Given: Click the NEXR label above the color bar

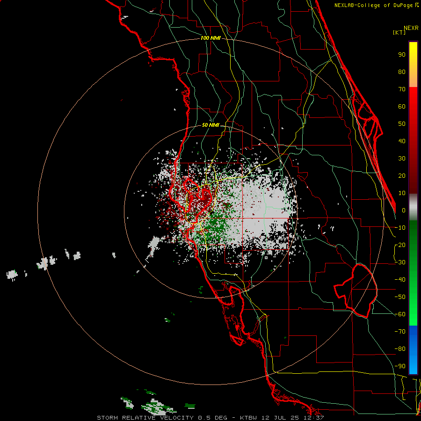Looking at the screenshot, I should [x=411, y=28].
